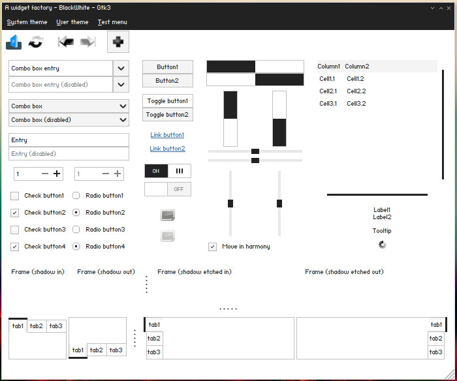Click the plus add toolbar button
Screen dimensions: 457x381
click(x=118, y=42)
